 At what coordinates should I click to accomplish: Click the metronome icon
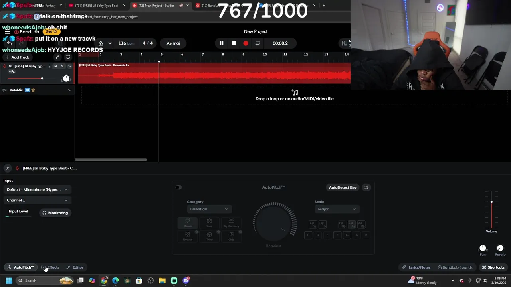point(101,43)
